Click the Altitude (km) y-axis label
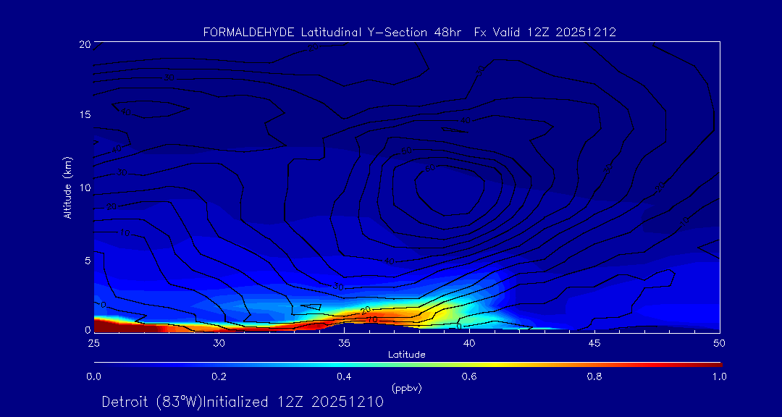This screenshot has height=417, width=782. (68, 187)
